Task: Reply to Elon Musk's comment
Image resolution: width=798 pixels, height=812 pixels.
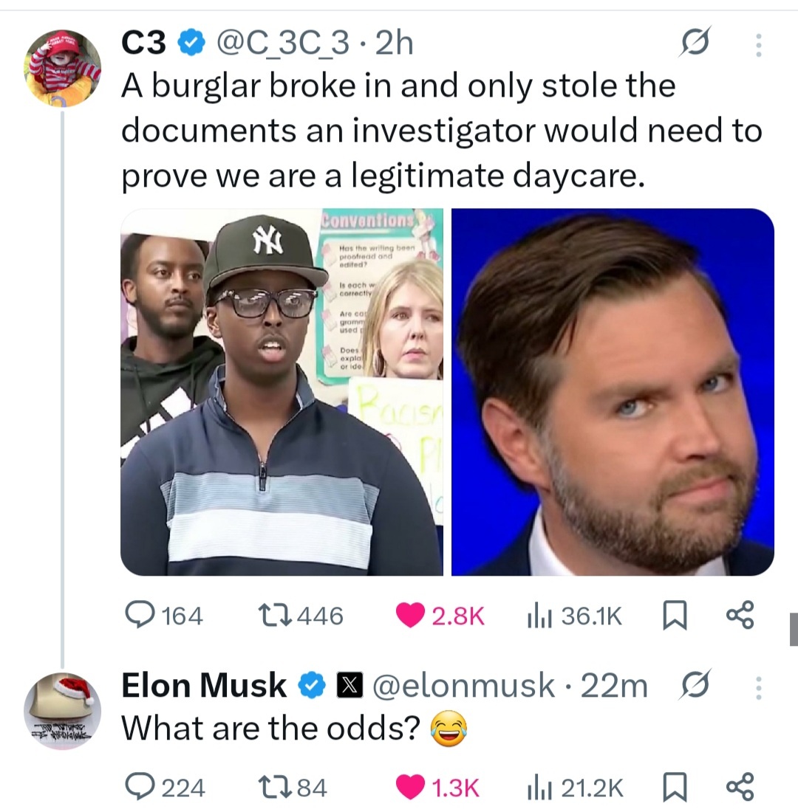Action: tap(137, 788)
